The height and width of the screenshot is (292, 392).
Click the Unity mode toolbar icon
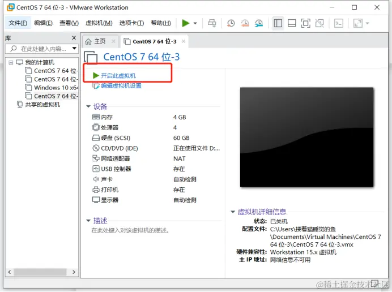(x=319, y=23)
